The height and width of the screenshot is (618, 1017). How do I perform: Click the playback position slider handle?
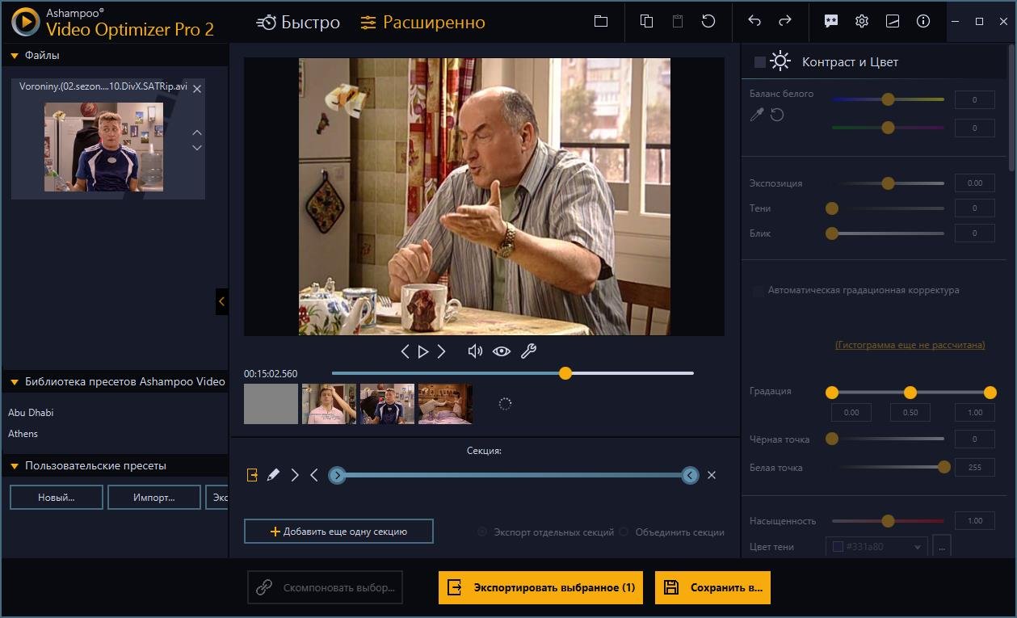565,373
